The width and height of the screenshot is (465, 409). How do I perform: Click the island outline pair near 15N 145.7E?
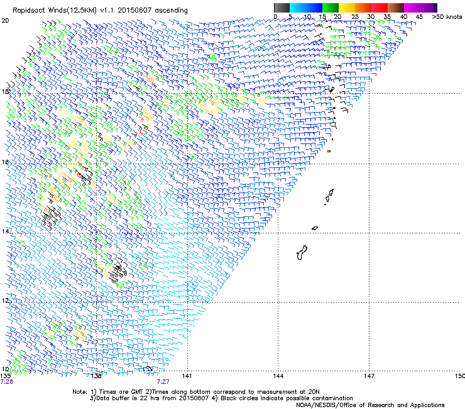[329, 196]
